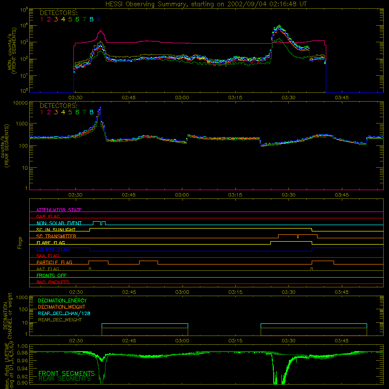Screen dimensions: 389x389
Task: Click the 10000 y-axis label on rear segments plot
Action: tap(20, 103)
